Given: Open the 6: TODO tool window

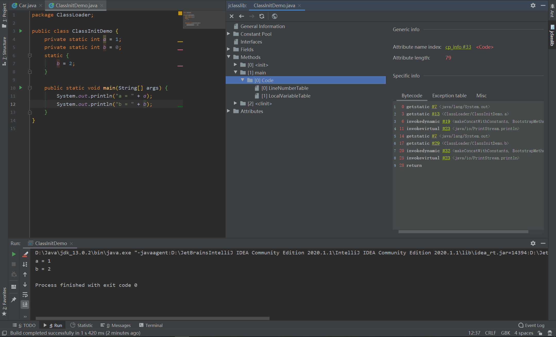Looking at the screenshot, I should pyautogui.click(x=24, y=325).
